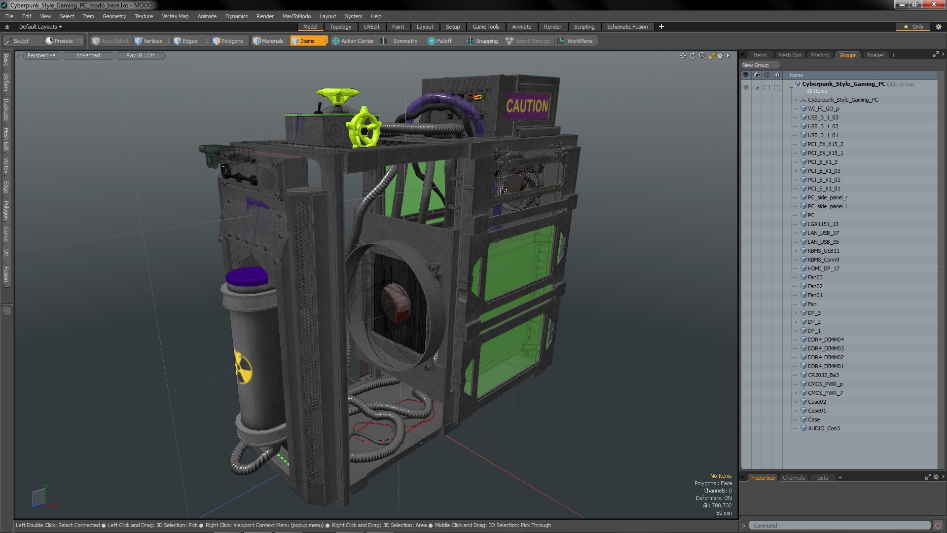Click the Command input field
The width and height of the screenshot is (947, 533).
tap(838, 526)
